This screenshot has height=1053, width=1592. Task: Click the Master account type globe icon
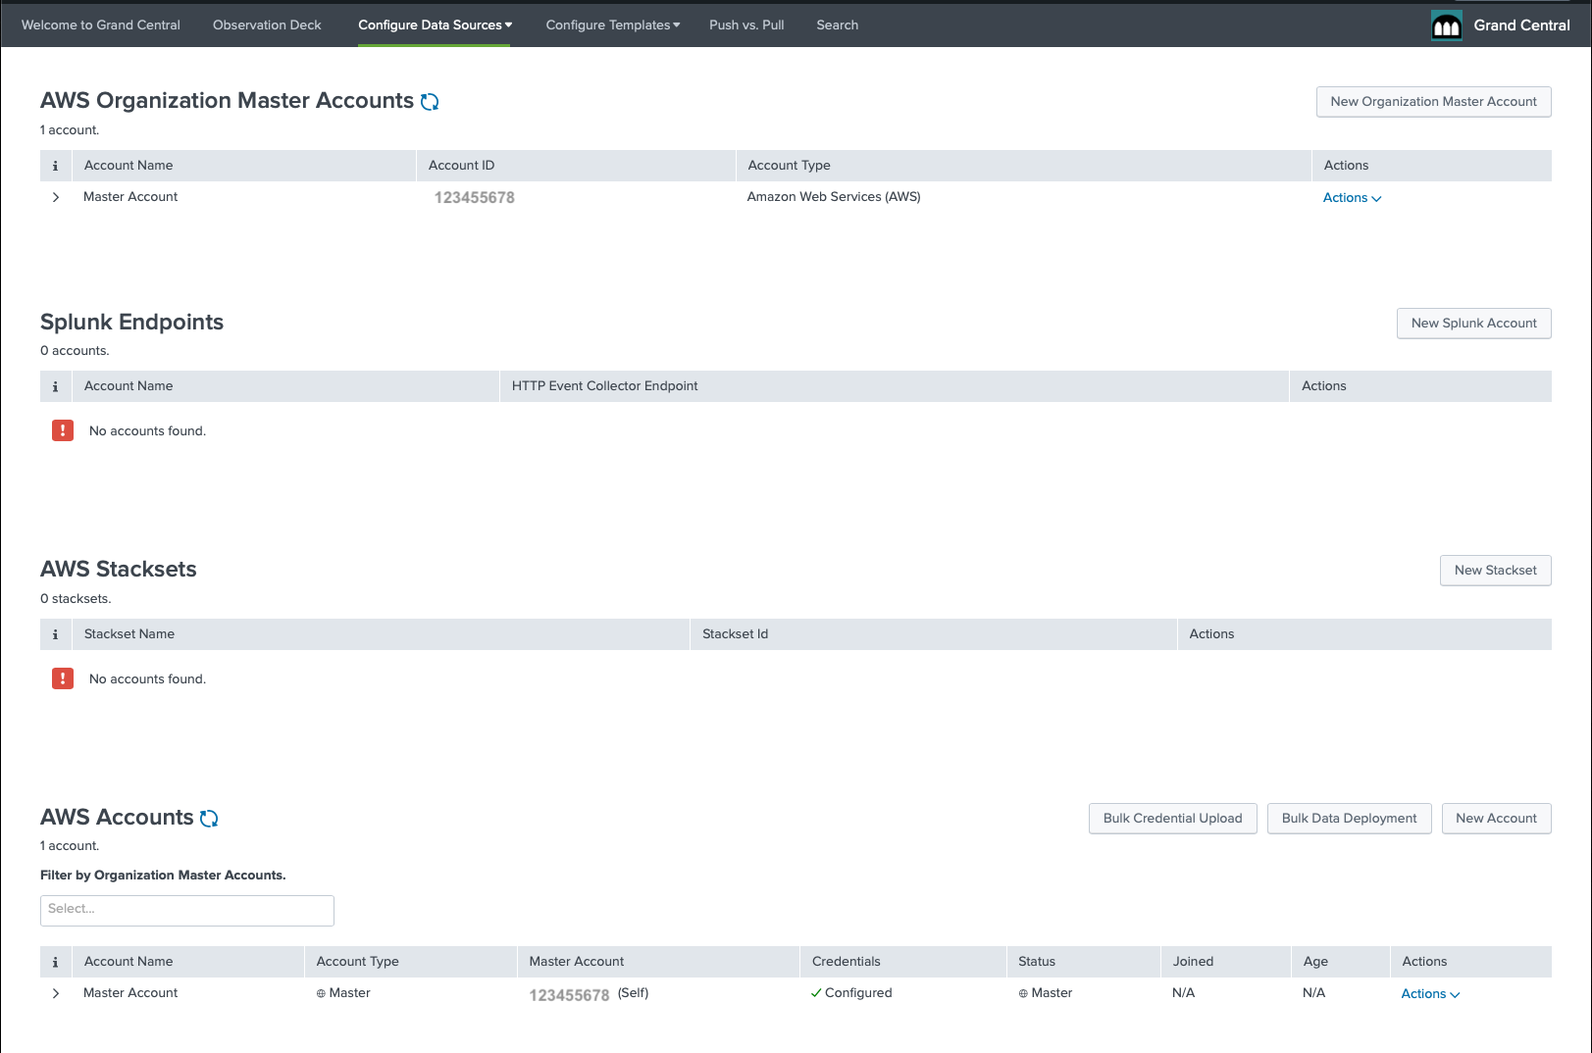321,993
